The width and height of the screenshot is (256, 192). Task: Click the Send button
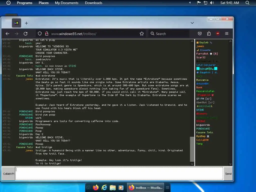point(228,174)
